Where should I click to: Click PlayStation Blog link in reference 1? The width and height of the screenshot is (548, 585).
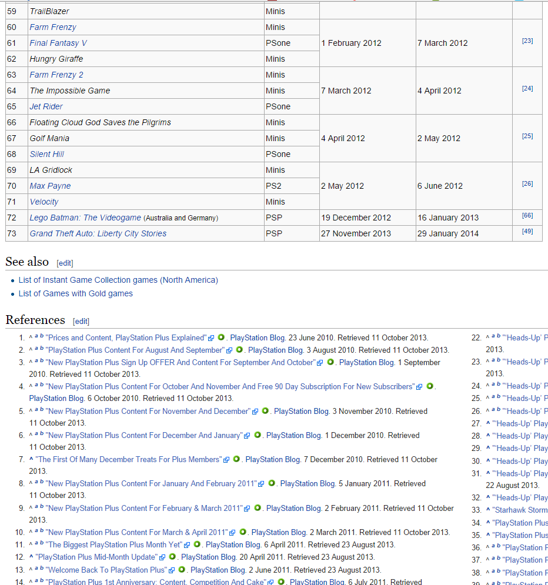coord(258,338)
